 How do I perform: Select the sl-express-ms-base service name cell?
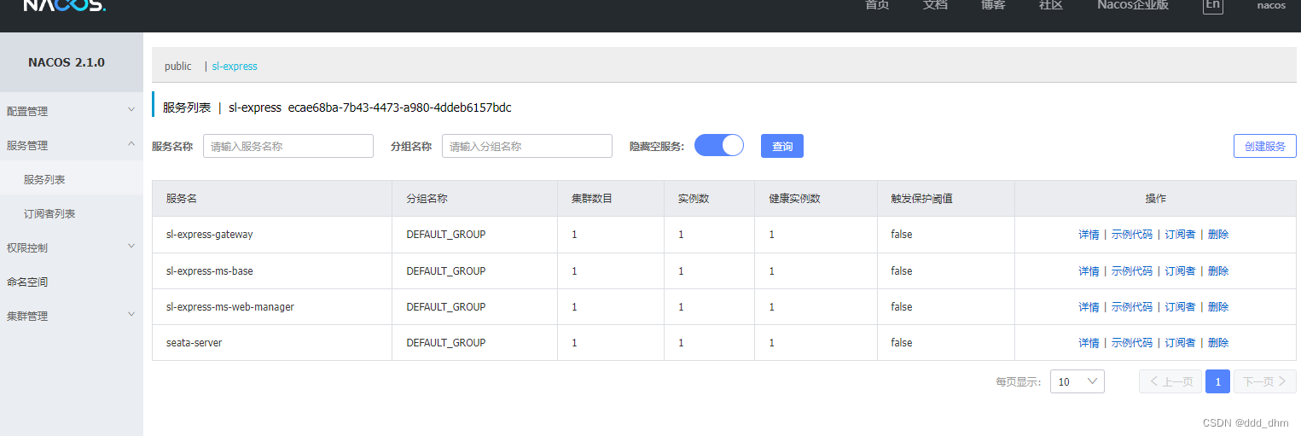click(272, 271)
